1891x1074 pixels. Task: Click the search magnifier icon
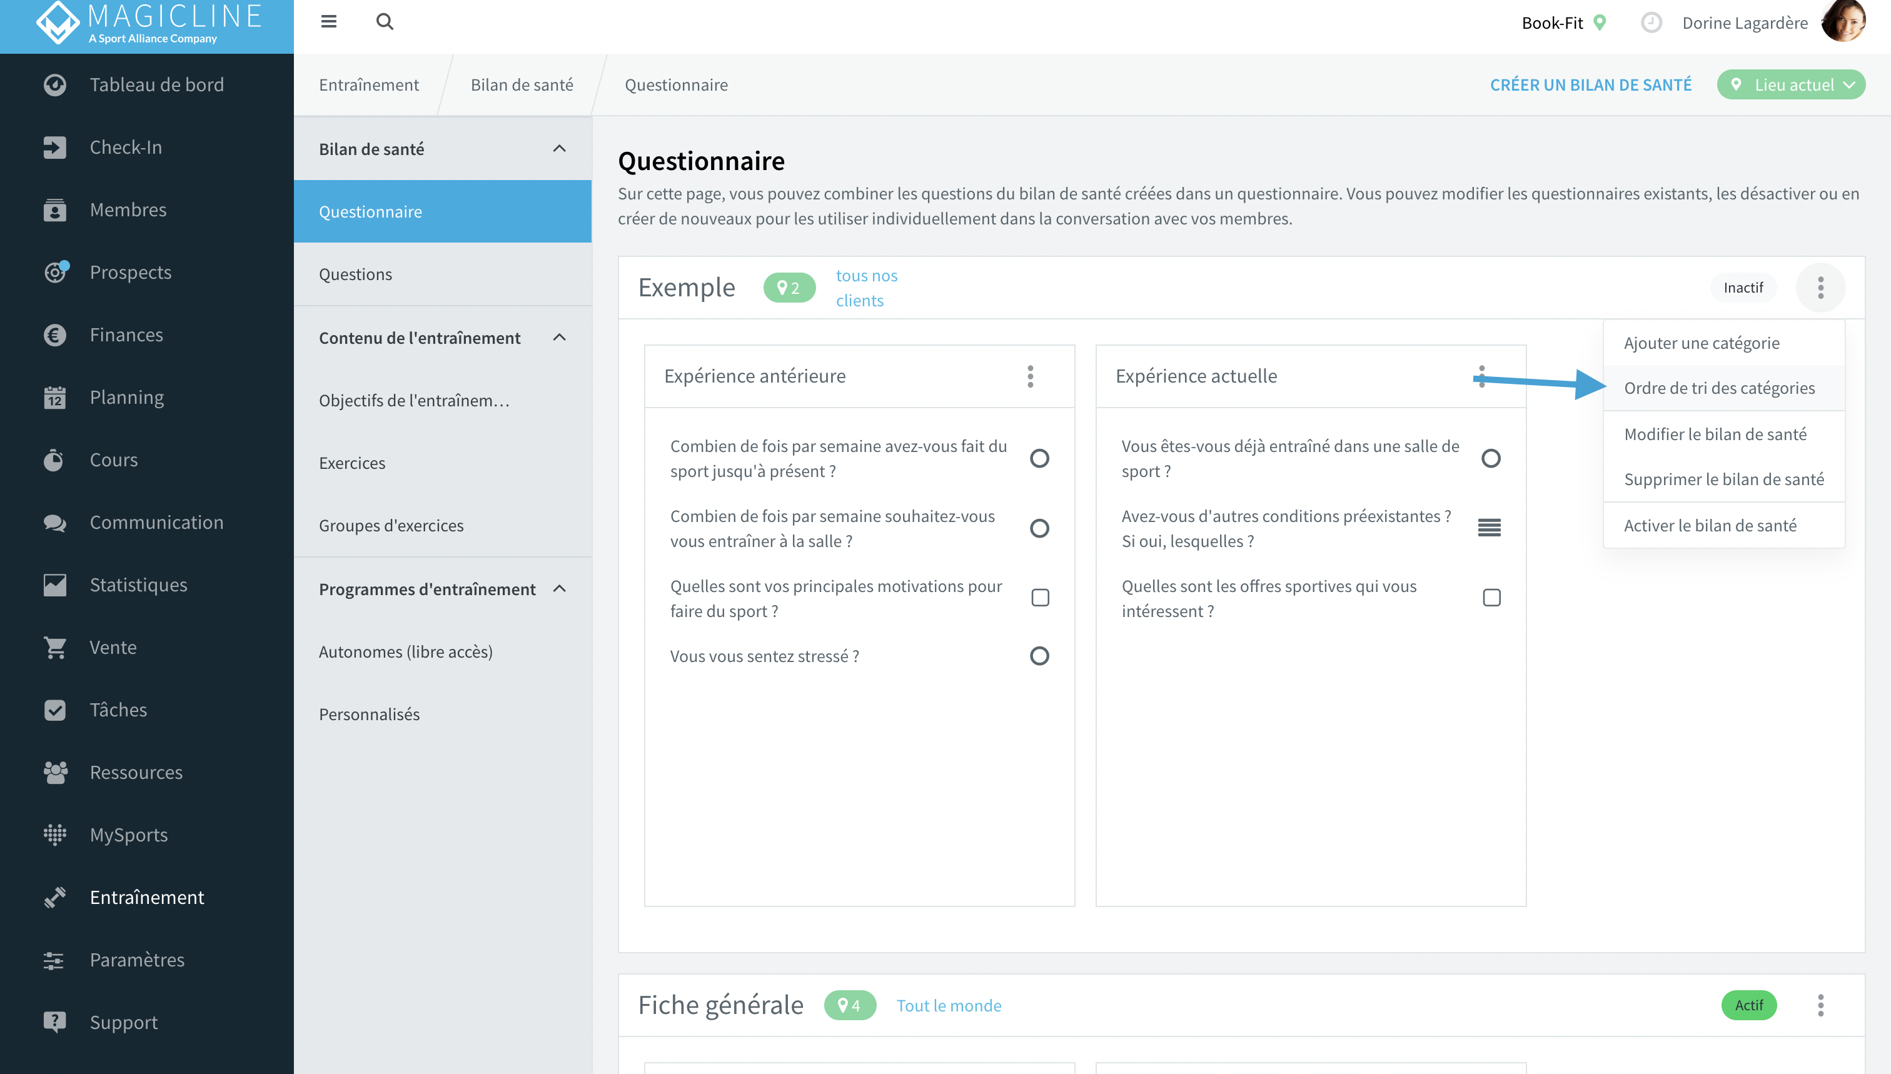[x=385, y=22]
